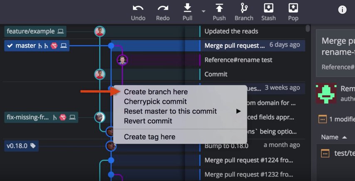Click the avatar node beside fix-missing-fr branch
This screenshot has width=355, height=181.
99,117
